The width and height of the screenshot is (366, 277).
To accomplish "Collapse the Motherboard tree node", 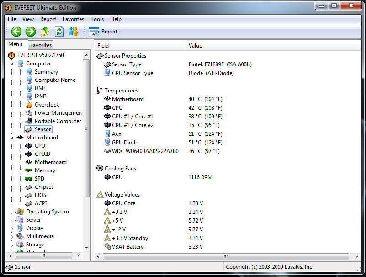I will click(x=12, y=138).
